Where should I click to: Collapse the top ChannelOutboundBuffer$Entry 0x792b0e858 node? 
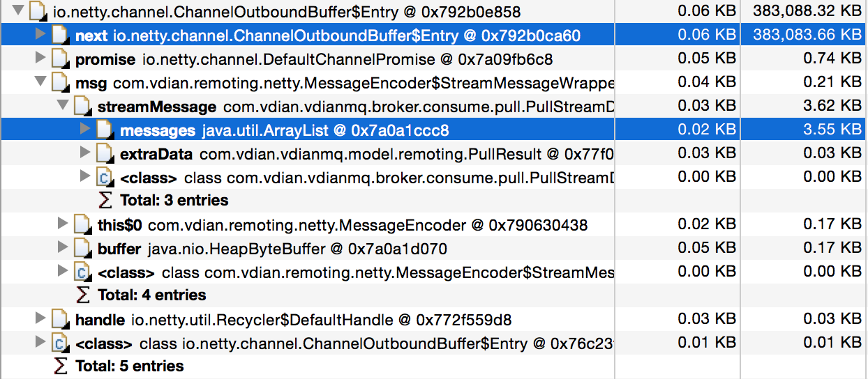point(18,11)
